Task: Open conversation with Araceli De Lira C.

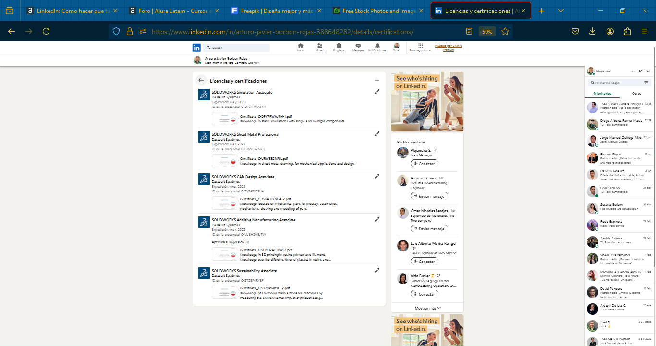Action: click(619, 309)
